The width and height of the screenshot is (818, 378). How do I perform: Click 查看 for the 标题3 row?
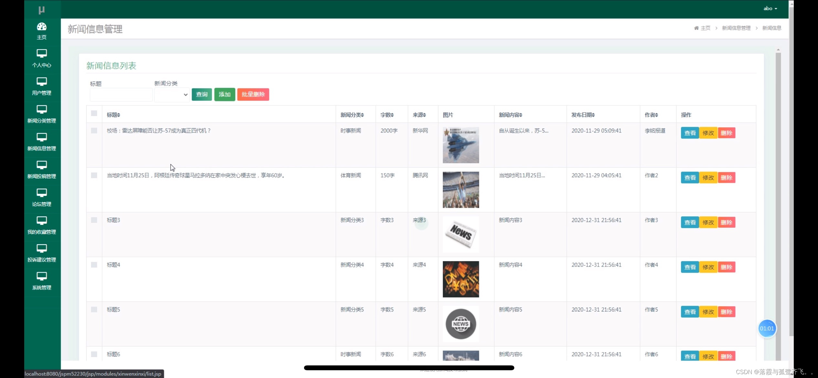click(x=690, y=222)
